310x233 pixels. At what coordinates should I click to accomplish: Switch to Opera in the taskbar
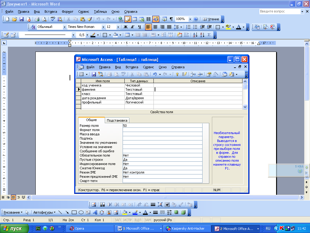click(x=90, y=228)
